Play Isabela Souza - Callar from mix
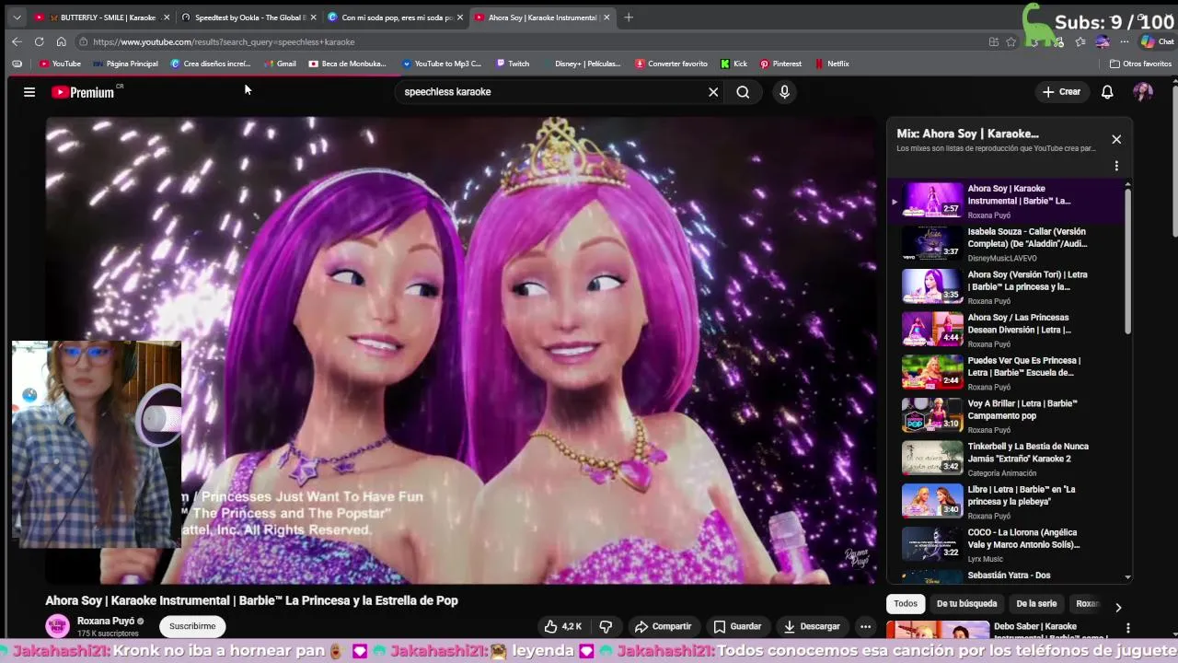Screen dimensions: 1178x663 [x=1005, y=244]
